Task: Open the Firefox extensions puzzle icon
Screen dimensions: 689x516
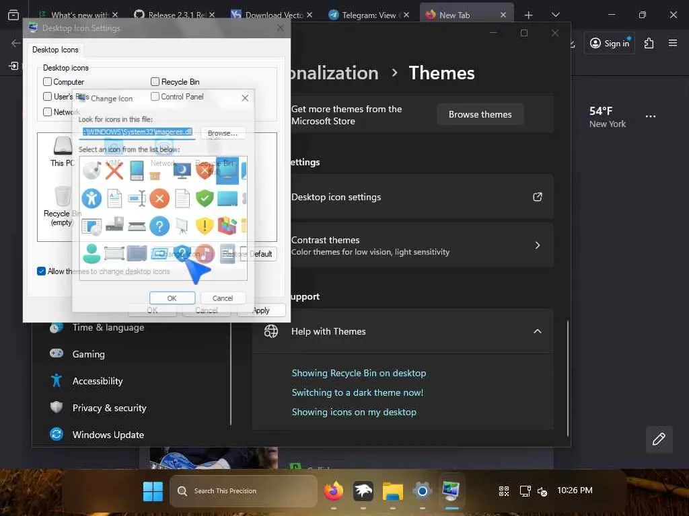Action: click(x=649, y=43)
